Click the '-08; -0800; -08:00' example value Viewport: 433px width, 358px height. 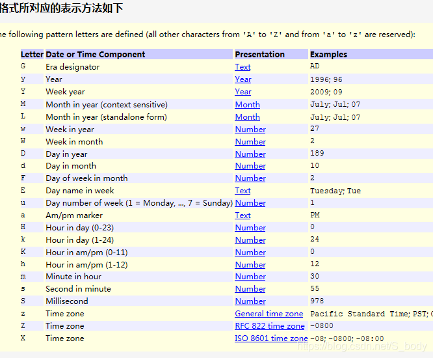[347, 338]
